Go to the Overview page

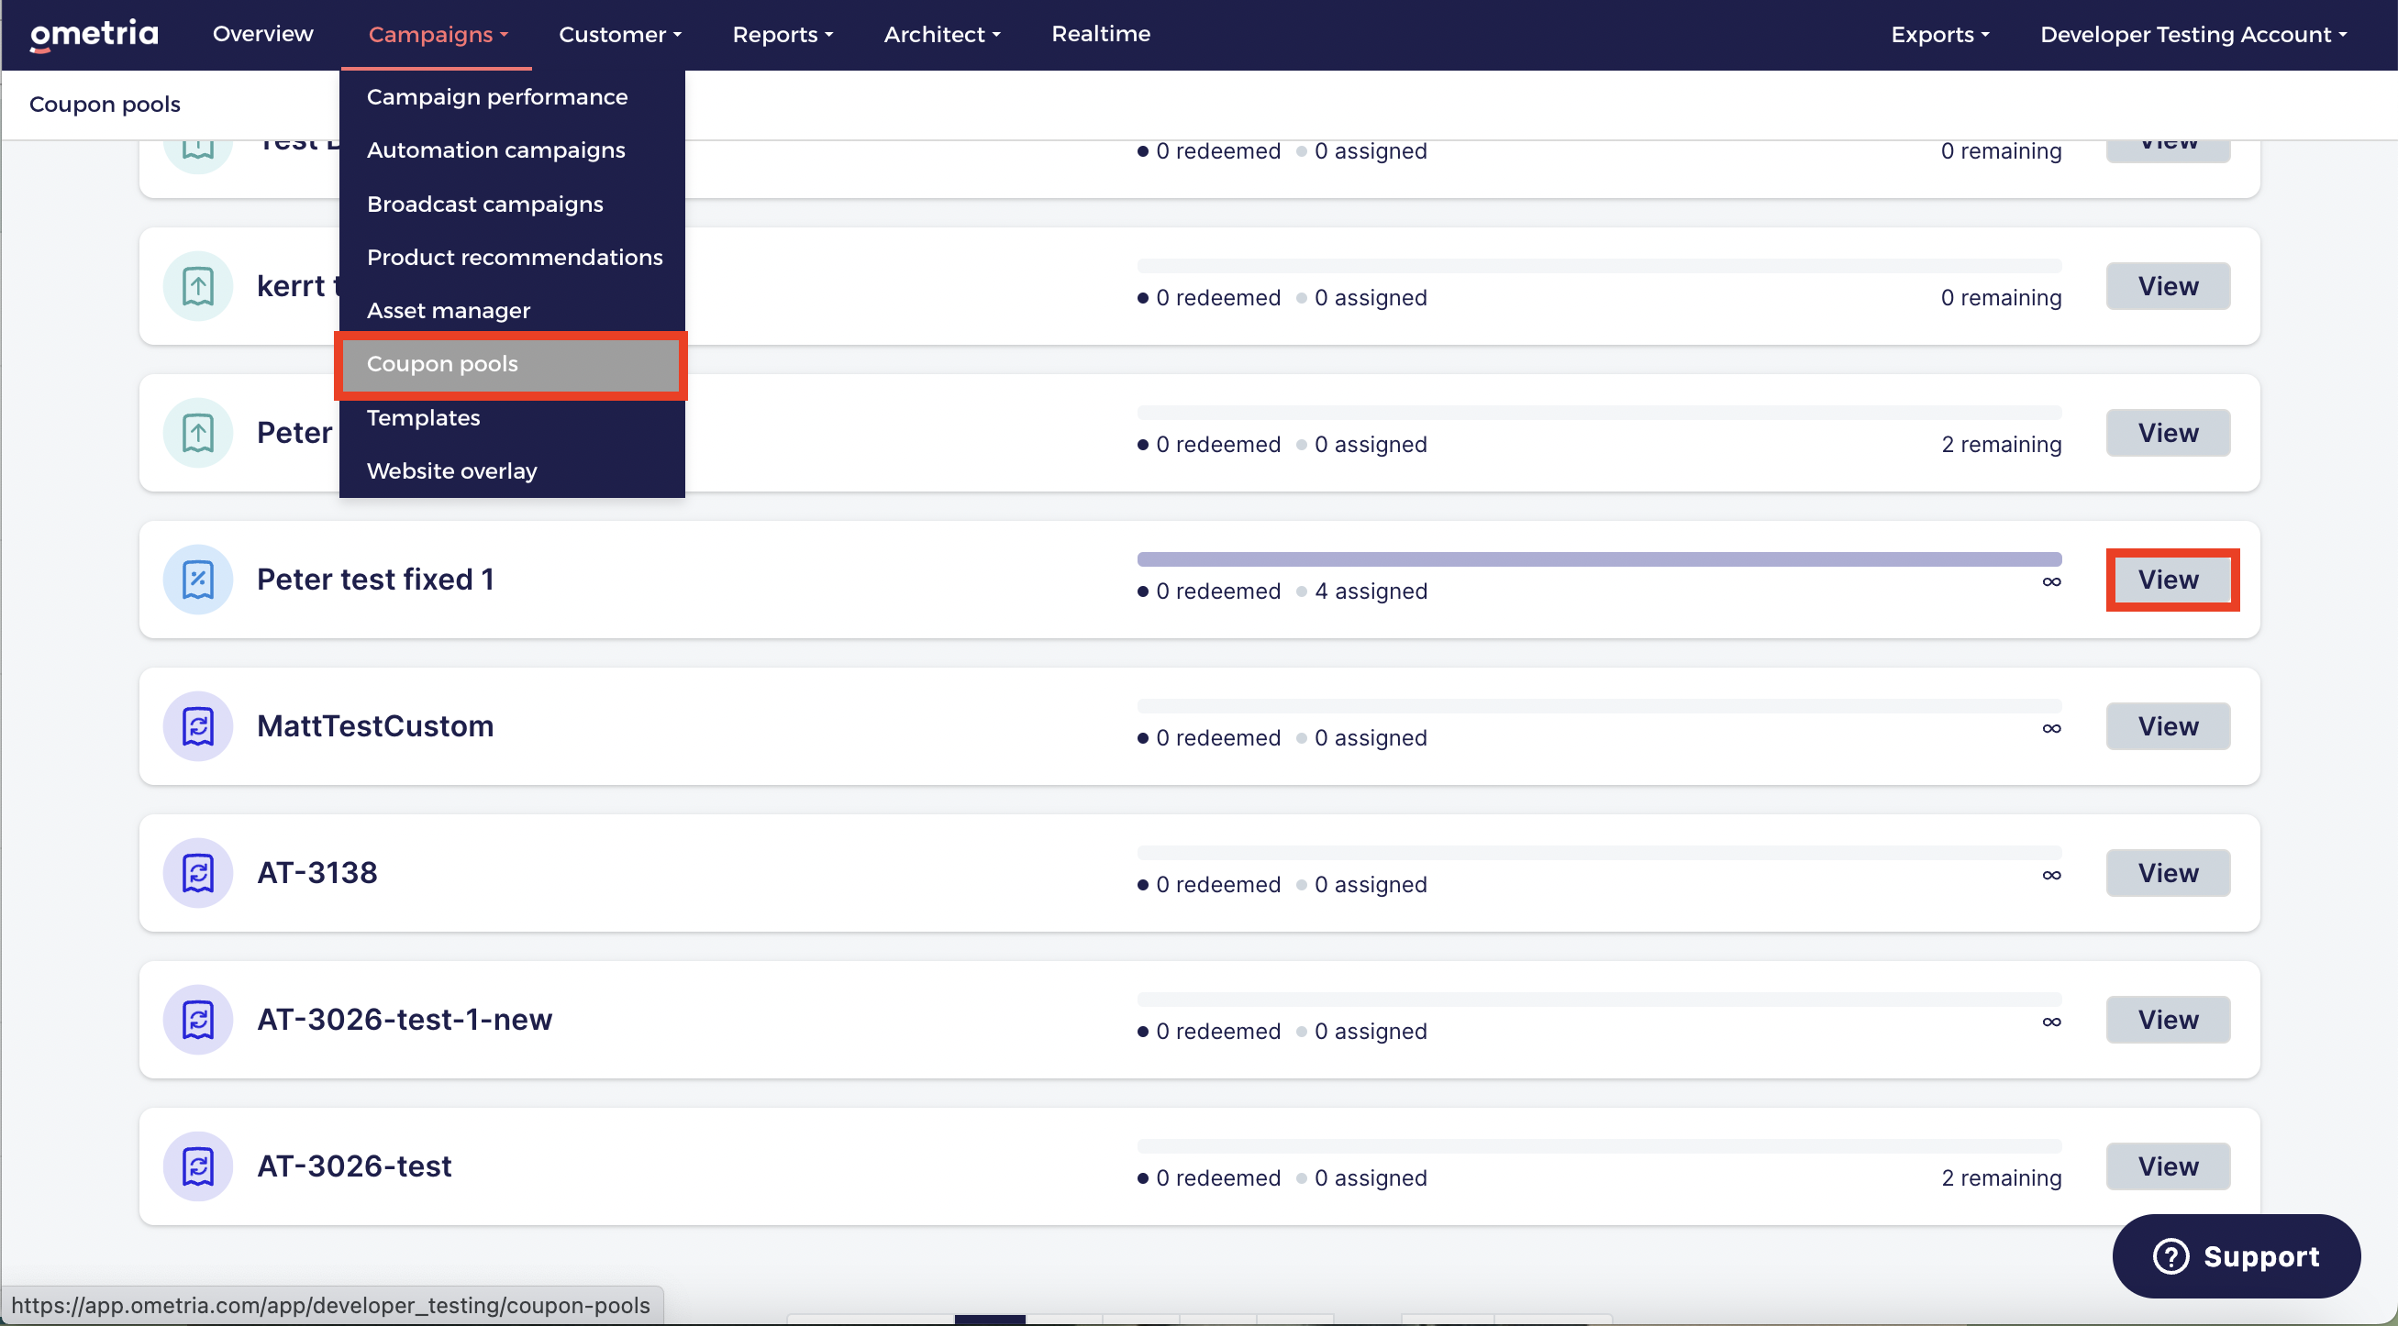point(262,34)
